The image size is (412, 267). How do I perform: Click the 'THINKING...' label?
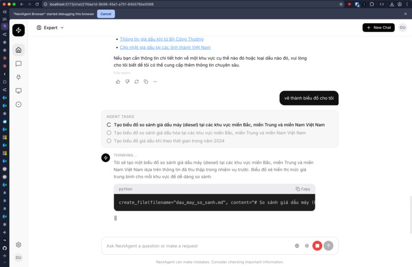click(x=125, y=155)
